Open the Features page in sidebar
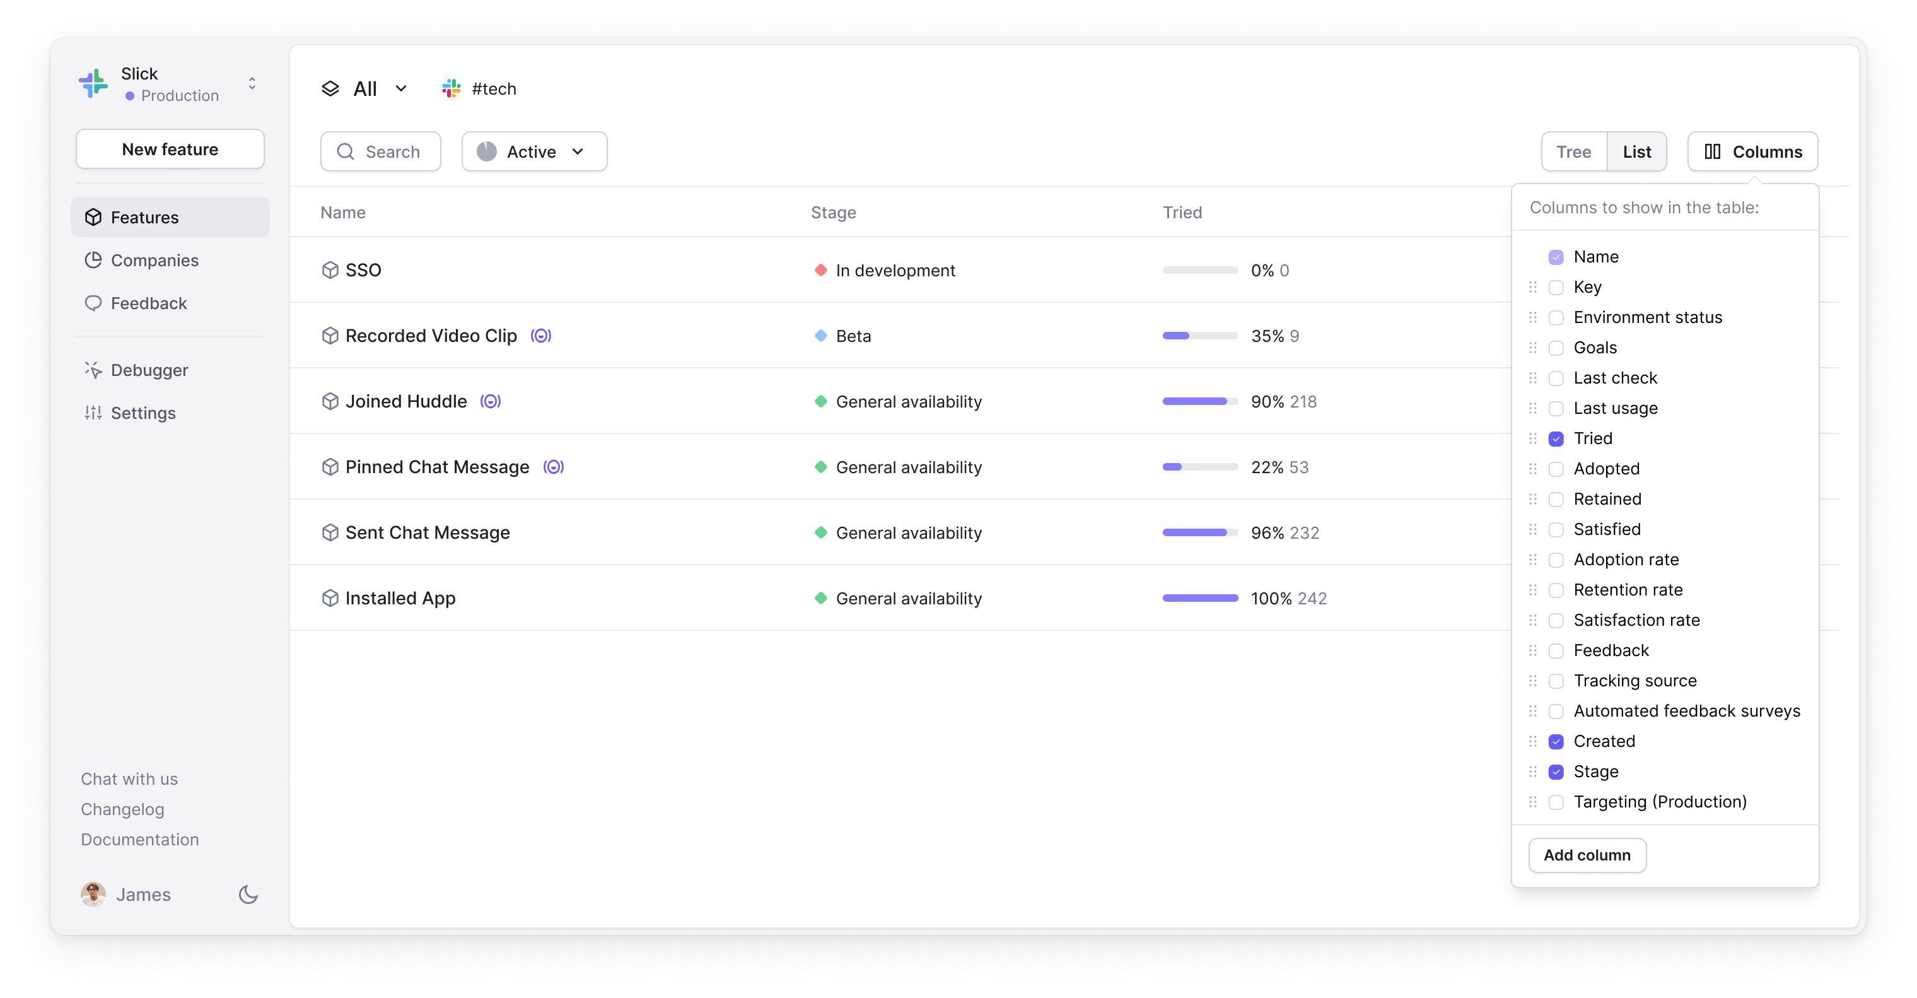The height and width of the screenshot is (998, 1917). 170,217
